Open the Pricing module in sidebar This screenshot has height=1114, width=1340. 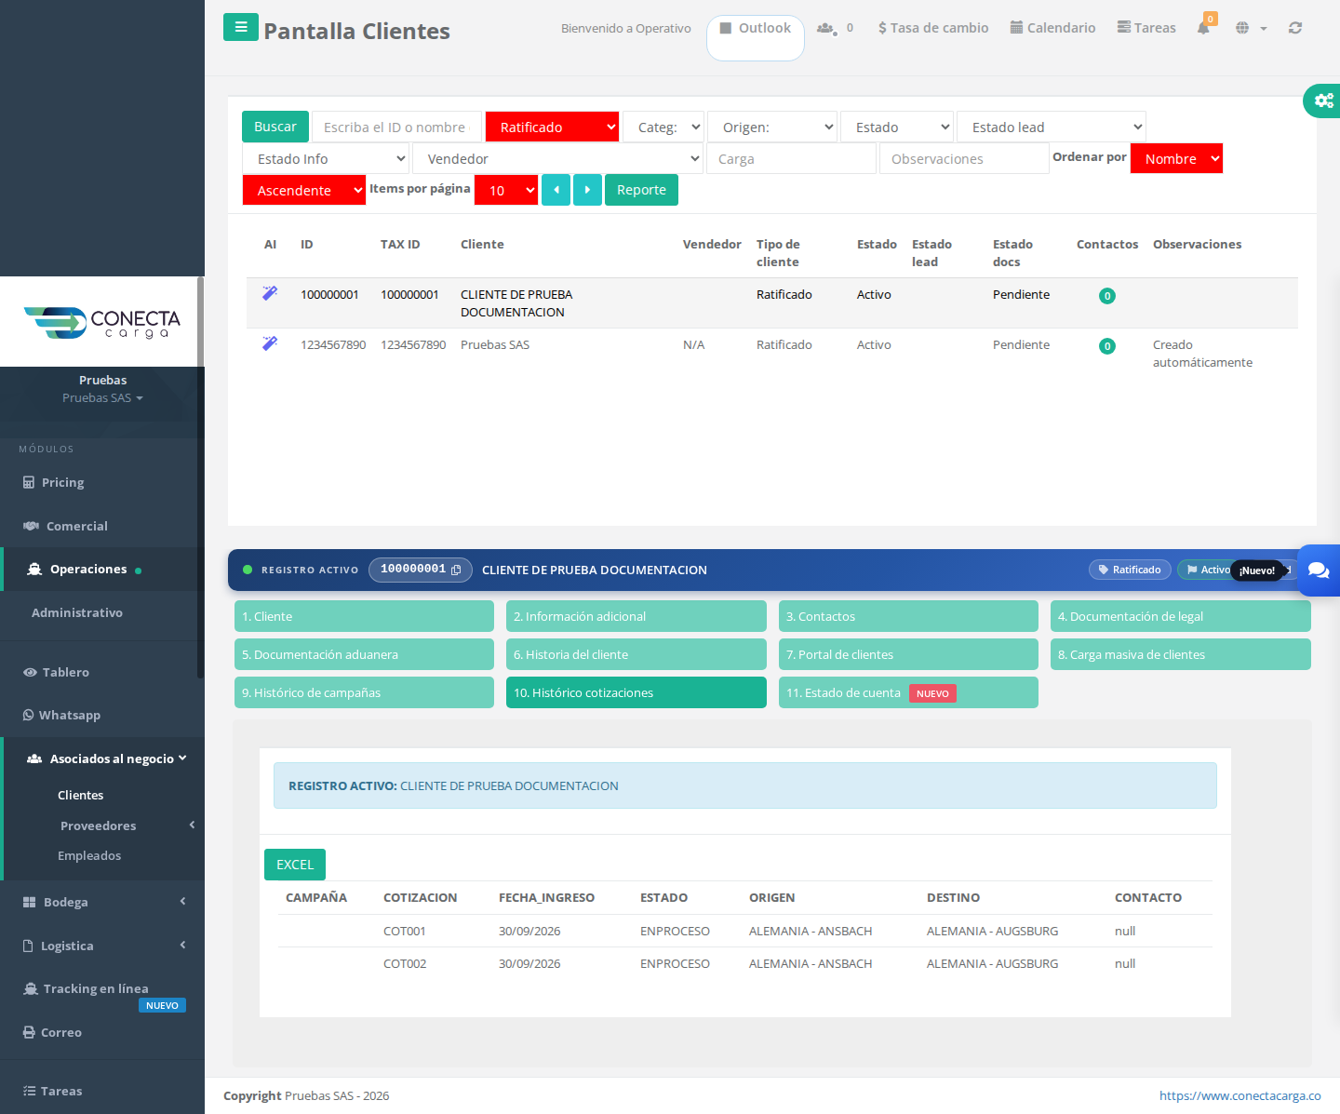pos(62,482)
